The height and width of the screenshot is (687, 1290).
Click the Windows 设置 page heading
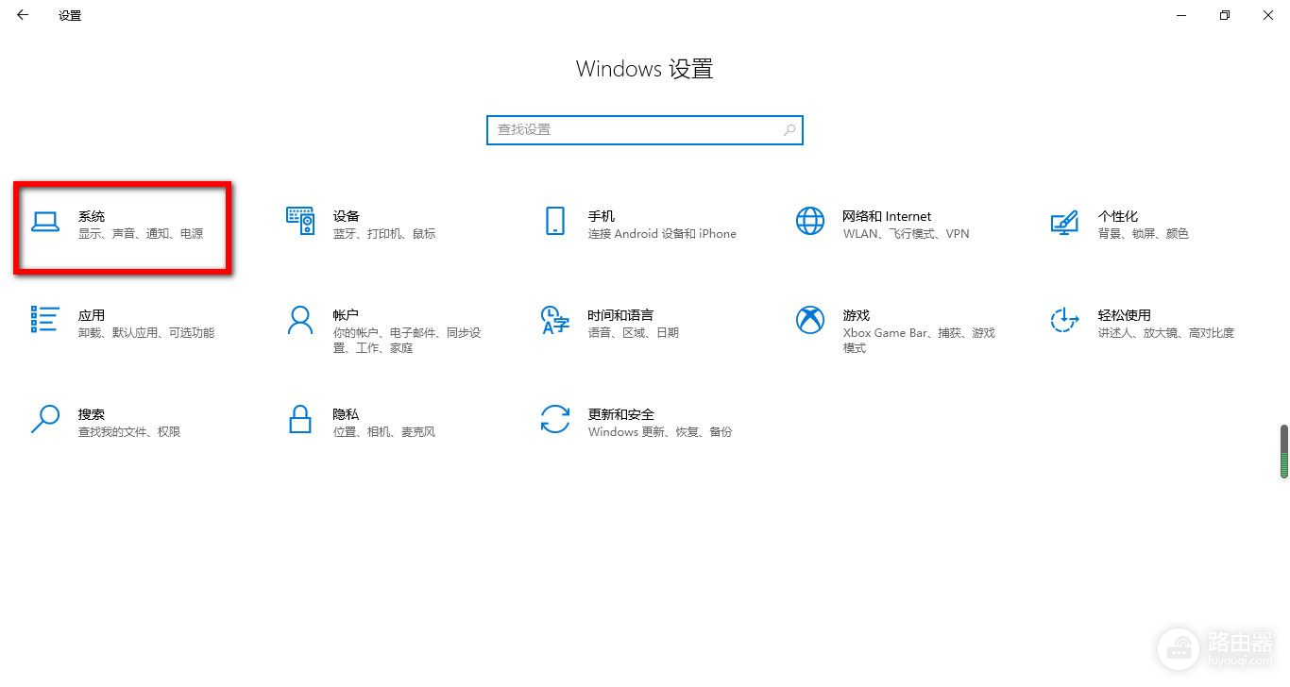point(645,69)
